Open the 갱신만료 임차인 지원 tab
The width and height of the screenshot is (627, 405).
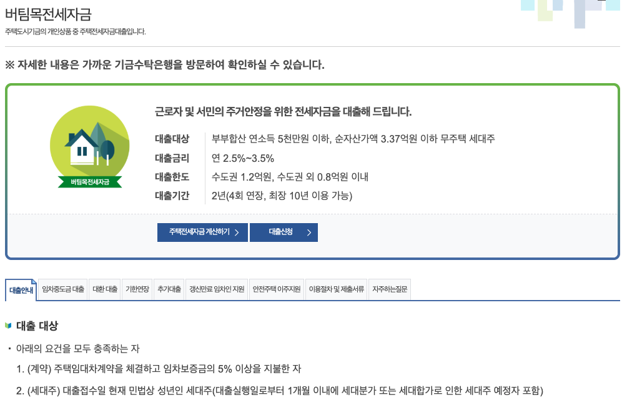pos(217,289)
